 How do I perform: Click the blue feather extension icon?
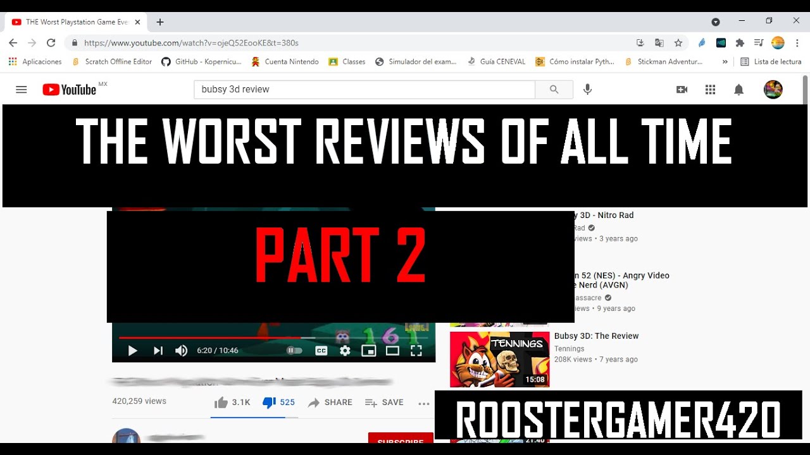coord(702,43)
